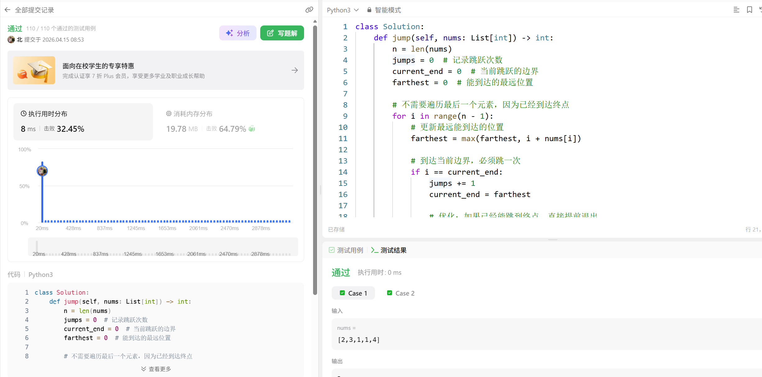Click the 分析 analysis button
Viewport: 762px width, 377px height.
[238, 33]
